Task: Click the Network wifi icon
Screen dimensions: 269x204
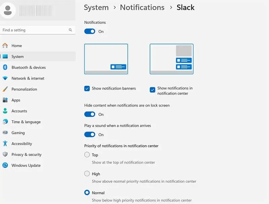Action: [5, 78]
